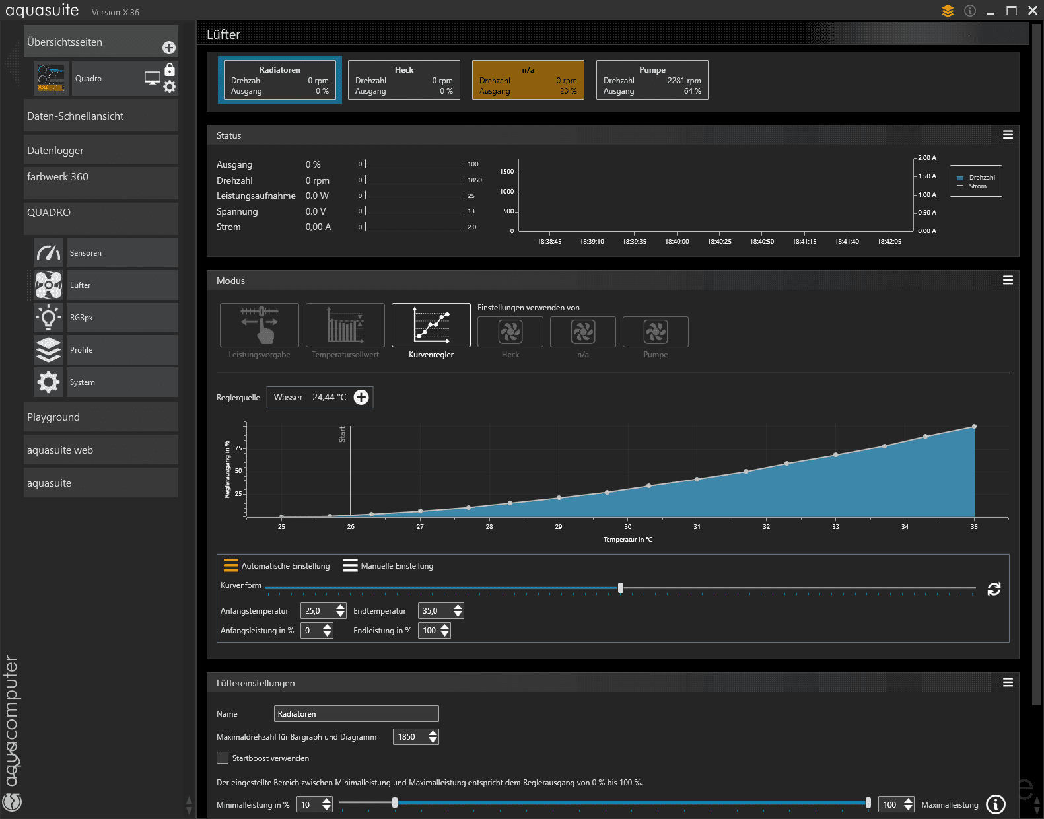This screenshot has width=1044, height=819.
Task: Open RGBpx page
Action: (122, 318)
